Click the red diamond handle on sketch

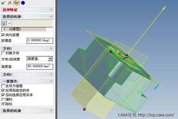[111, 52]
